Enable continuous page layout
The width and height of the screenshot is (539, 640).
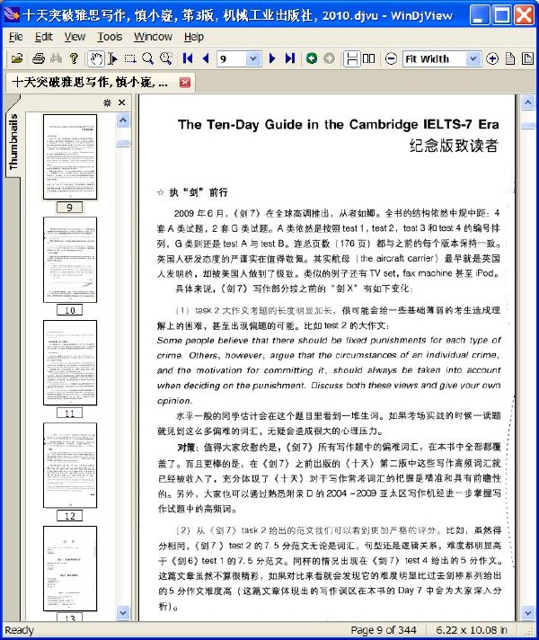pos(351,58)
